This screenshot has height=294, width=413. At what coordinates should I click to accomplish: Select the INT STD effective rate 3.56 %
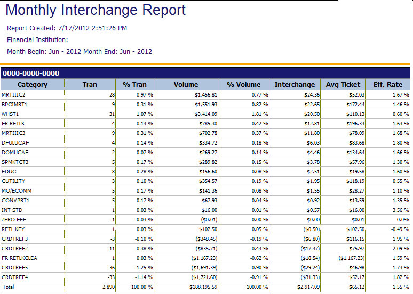click(x=398, y=210)
